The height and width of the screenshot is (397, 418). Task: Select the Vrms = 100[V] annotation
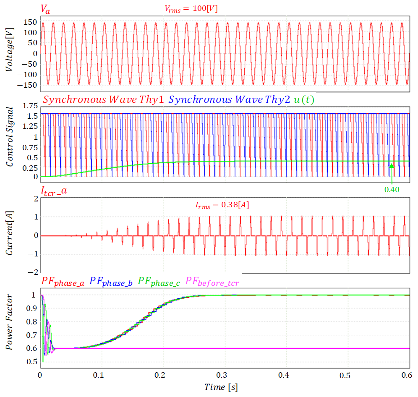[191, 8]
